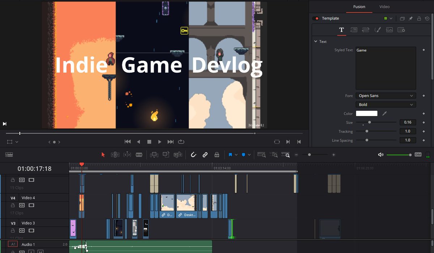
Task: Open the flag color dropdown arrow
Action: point(236,155)
